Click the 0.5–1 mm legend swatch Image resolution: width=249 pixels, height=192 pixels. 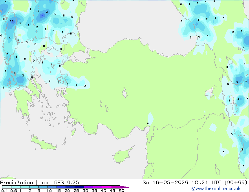16,187
